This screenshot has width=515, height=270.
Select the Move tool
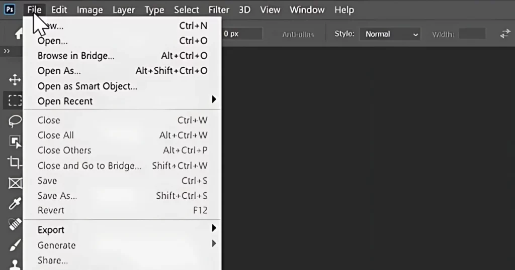(15, 80)
